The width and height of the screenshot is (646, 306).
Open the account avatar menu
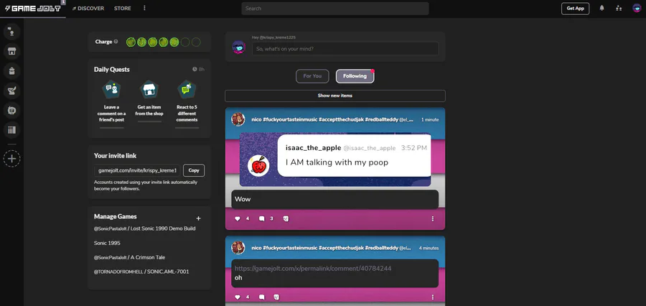click(x=637, y=8)
